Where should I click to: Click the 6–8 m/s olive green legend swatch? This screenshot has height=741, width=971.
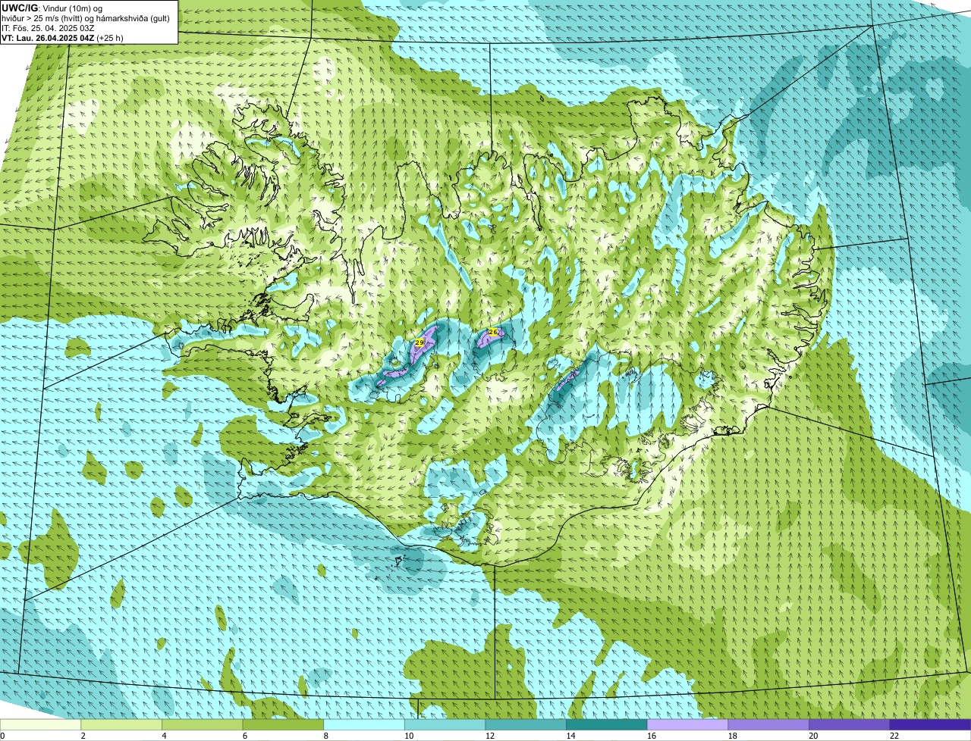283,725
